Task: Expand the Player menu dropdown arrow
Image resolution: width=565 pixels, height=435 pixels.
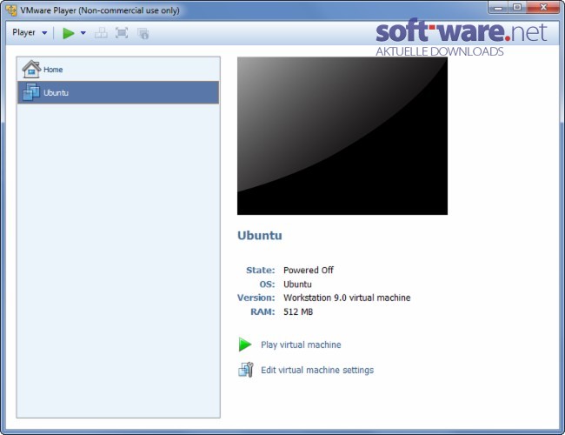Action: pos(44,33)
